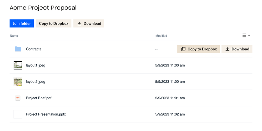Open the layout1.jpeg file name
Image resolution: width=262 pixels, height=131 pixels.
coord(35,65)
